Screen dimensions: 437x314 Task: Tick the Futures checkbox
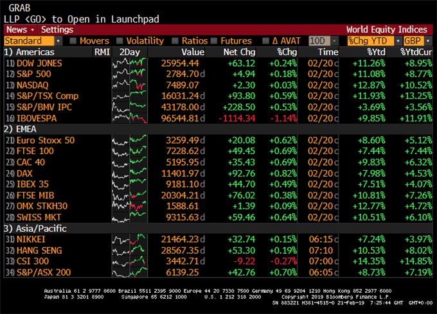[214, 41]
